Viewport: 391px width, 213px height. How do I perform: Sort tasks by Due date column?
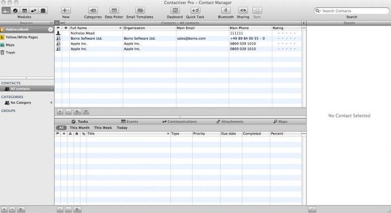(231, 134)
